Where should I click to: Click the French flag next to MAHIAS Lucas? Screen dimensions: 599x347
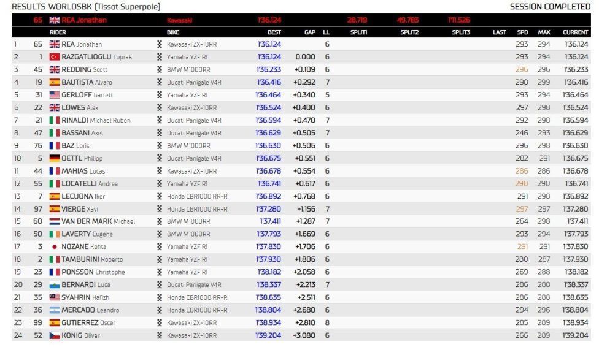coord(54,170)
